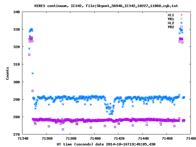Image resolution: width=196 pixels, height=147 pixels.
Task: Click x-axis tick value 71440
Action: (143, 138)
